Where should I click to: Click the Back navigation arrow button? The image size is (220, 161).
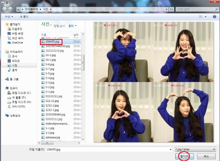coord(4,9)
